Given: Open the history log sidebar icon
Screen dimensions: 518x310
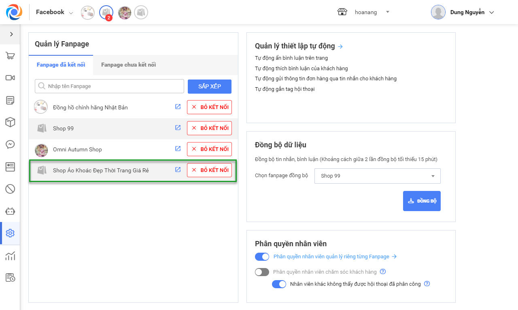Looking at the screenshot, I should (10, 278).
